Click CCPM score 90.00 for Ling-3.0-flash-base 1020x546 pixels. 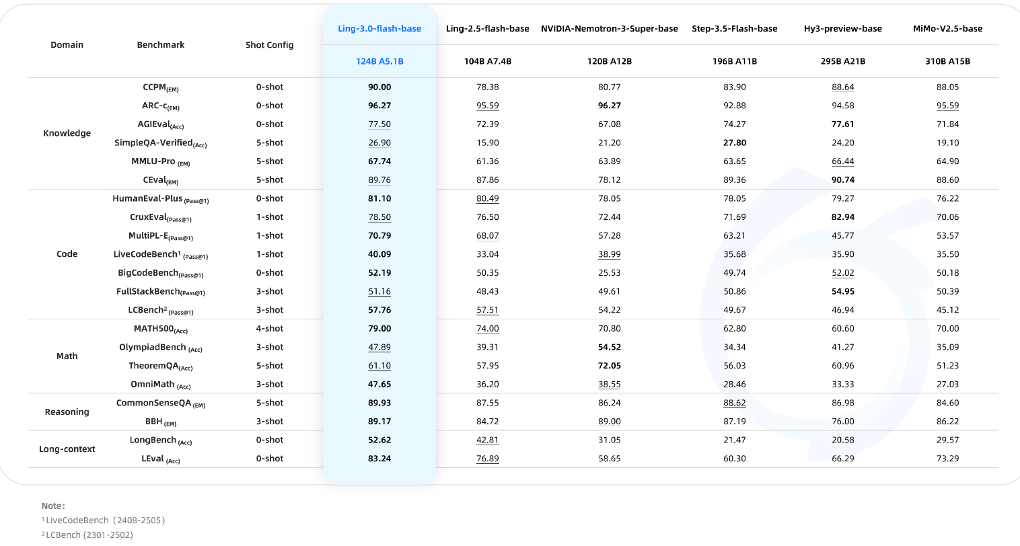point(379,87)
